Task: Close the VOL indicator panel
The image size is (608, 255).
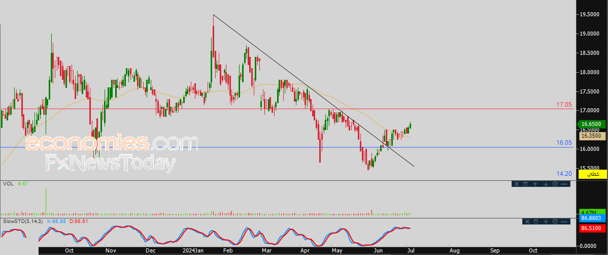Action: [516, 184]
